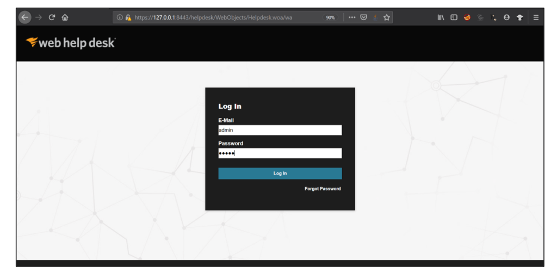
Task: Open the Firefox account avatar icon
Action: (x=506, y=17)
